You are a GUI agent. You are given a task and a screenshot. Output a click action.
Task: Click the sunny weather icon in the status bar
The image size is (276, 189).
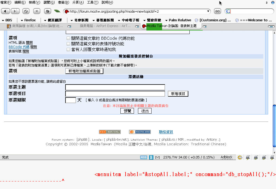tap(240, 157)
